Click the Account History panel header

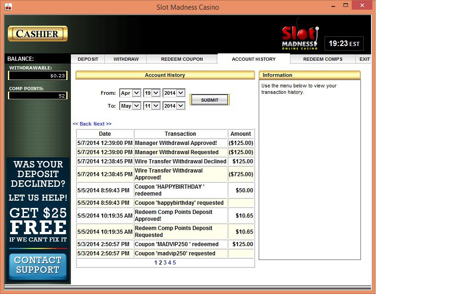(x=165, y=75)
